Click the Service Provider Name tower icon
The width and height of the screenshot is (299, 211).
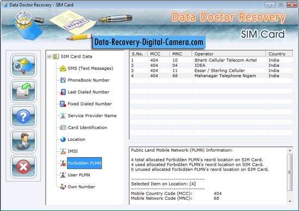pyautogui.click(x=63, y=116)
